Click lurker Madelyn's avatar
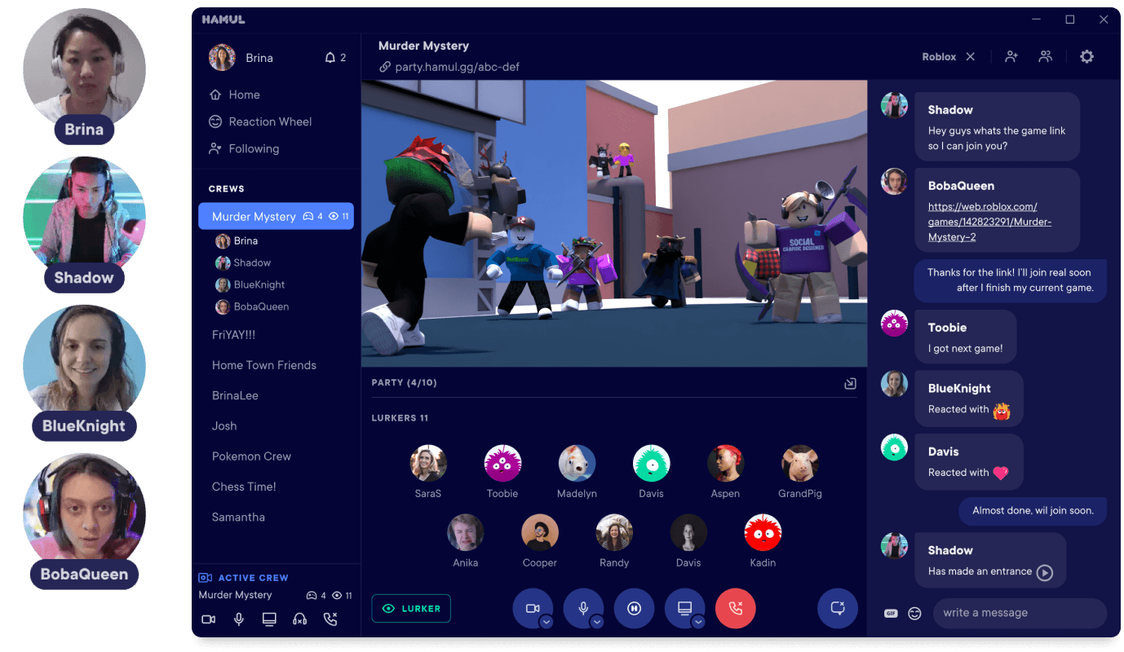 click(x=577, y=463)
